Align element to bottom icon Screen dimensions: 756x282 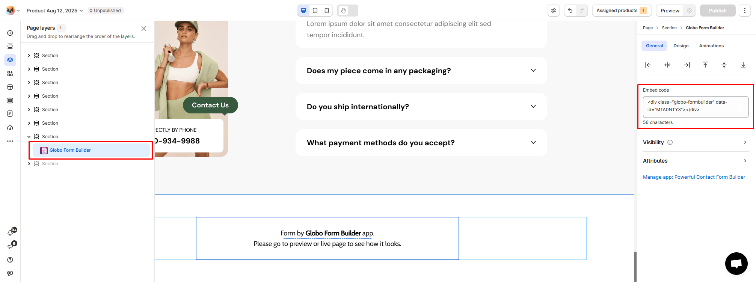click(743, 65)
